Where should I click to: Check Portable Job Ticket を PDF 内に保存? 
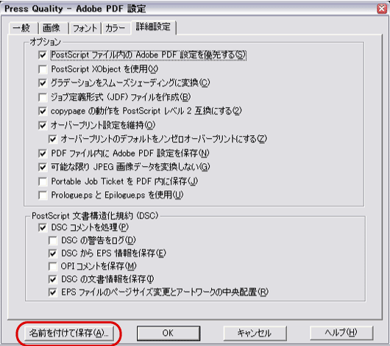[x=43, y=181]
